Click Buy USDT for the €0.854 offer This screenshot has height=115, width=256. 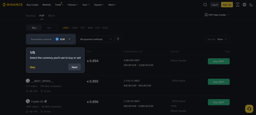click(218, 61)
